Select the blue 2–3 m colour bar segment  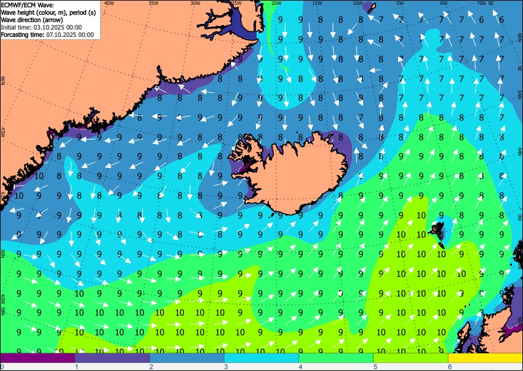click(187, 358)
